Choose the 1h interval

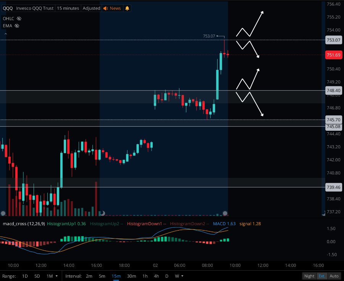(145, 276)
